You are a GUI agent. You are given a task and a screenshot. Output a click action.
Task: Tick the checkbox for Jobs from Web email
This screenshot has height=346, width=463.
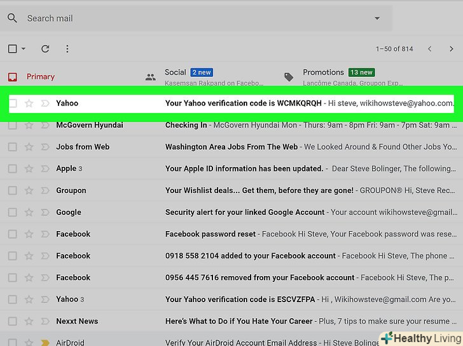coord(12,147)
